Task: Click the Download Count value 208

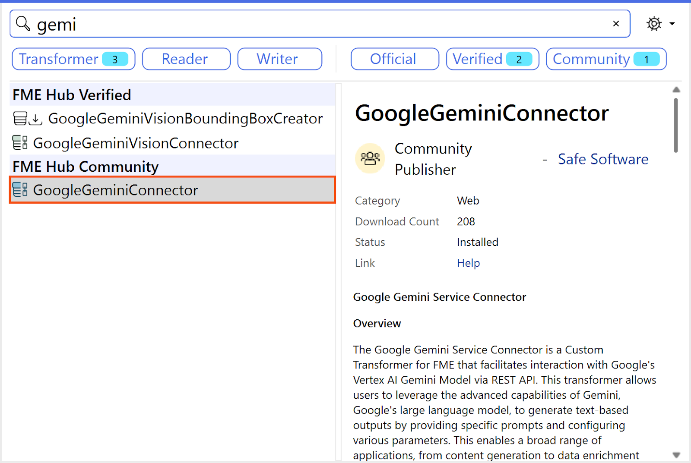Action: click(x=466, y=222)
